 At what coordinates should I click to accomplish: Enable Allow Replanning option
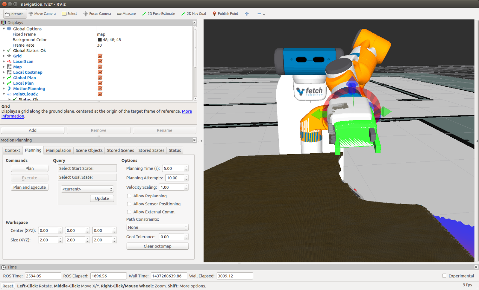click(129, 196)
